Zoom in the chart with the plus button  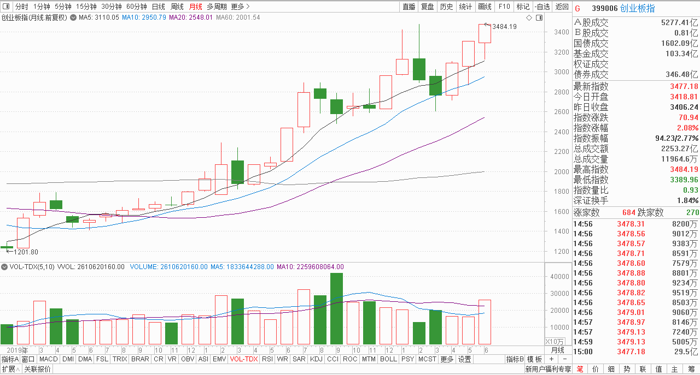[x=551, y=359]
